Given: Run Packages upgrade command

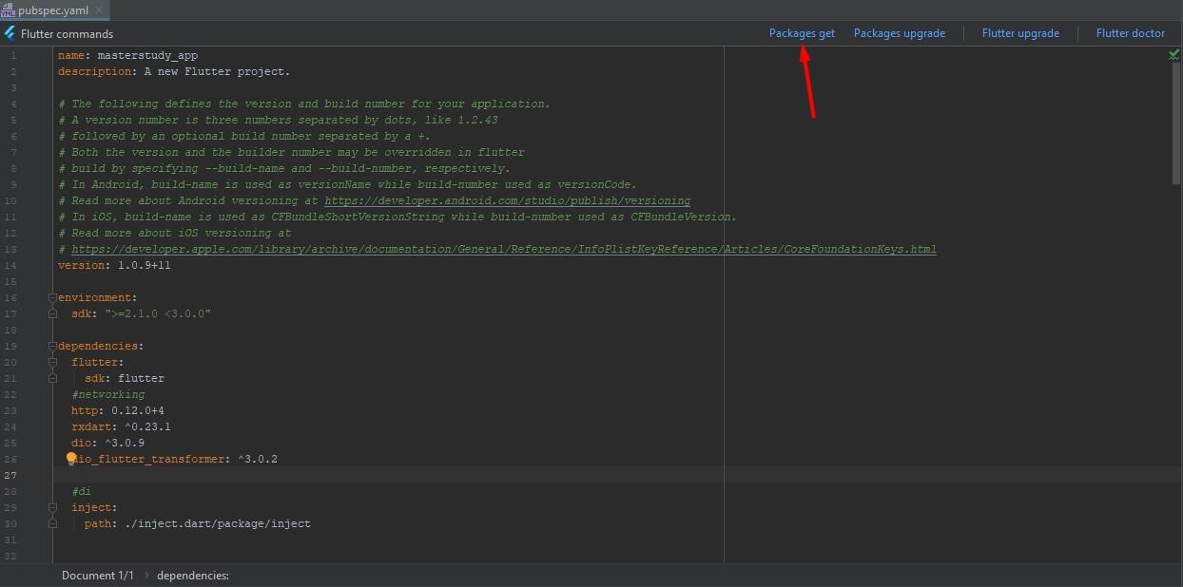Looking at the screenshot, I should 899,33.
